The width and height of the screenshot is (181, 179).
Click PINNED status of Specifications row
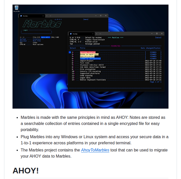(x=153, y=56)
